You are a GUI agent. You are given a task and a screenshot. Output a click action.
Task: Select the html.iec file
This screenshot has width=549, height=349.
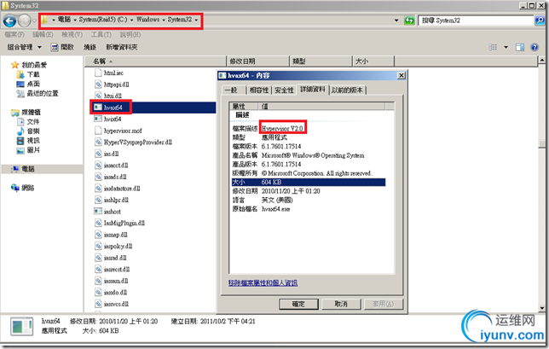click(109, 73)
